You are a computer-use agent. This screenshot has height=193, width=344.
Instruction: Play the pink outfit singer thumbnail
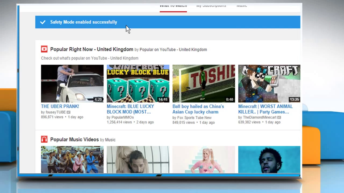204,159
